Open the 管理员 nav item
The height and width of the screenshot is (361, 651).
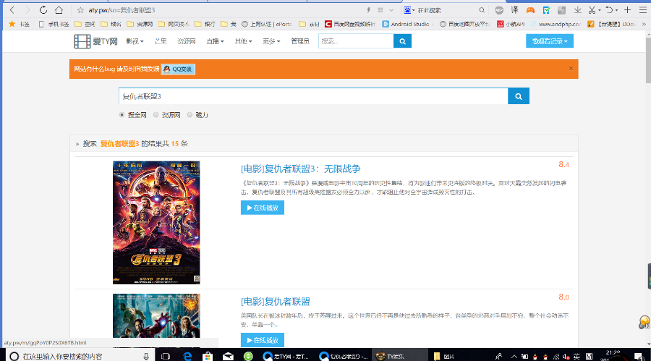tap(299, 41)
